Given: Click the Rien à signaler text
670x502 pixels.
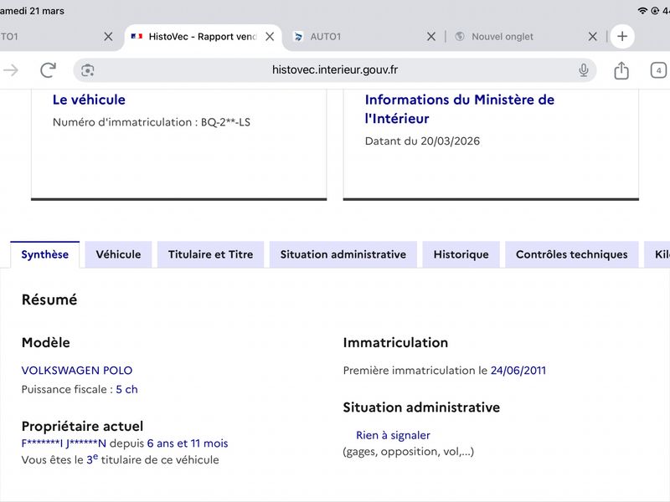Looking at the screenshot, I should (393, 435).
